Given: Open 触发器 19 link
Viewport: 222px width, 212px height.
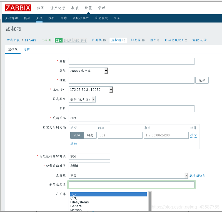Looking at the screenshot, I should (x=138, y=40).
